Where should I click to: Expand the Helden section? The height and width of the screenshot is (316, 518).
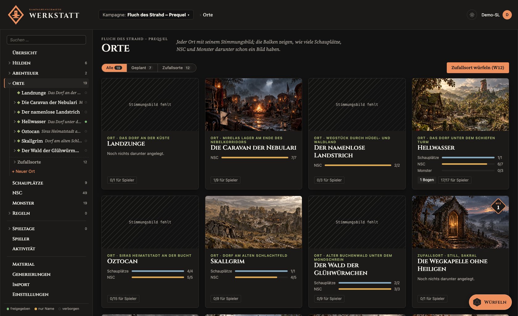point(10,63)
